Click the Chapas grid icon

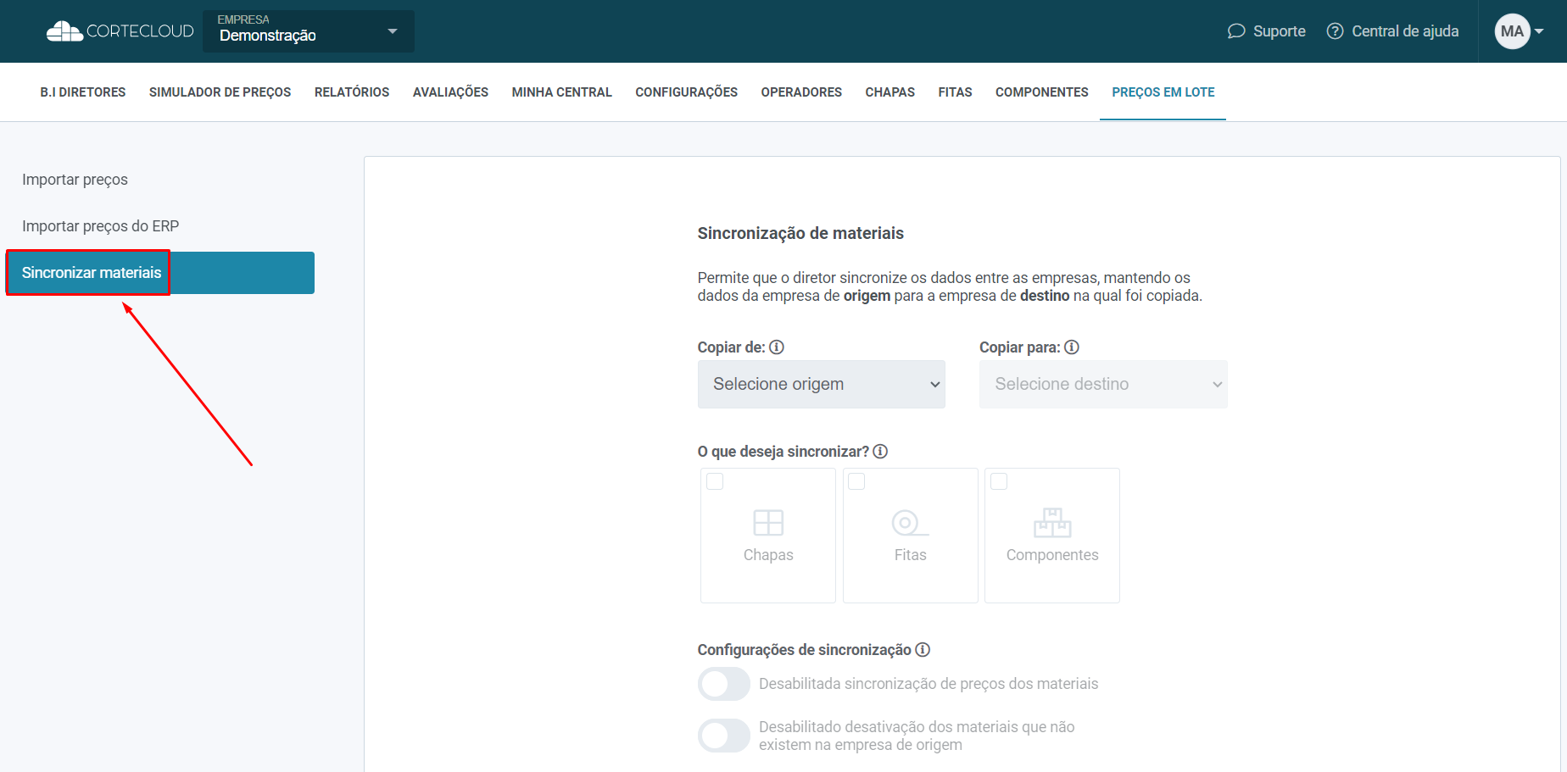pyautogui.click(x=768, y=523)
